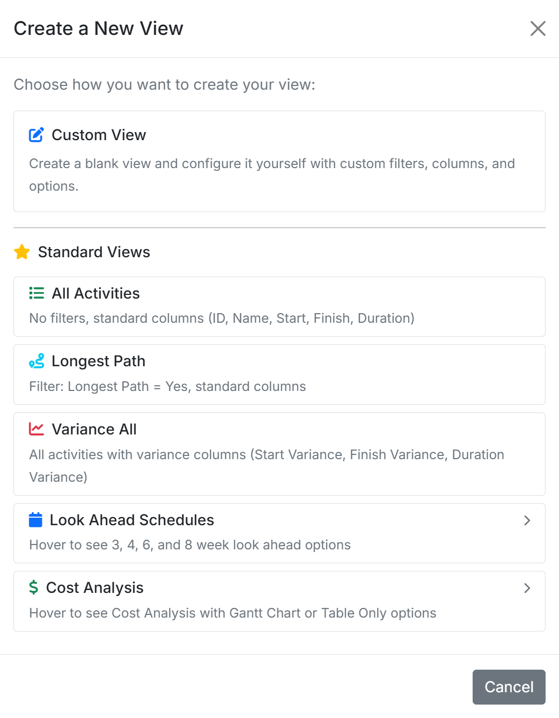559x718 pixels.
Task: Select the All Activities view
Action: coord(279,306)
